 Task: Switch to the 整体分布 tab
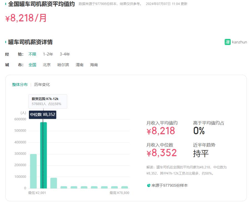point(20,84)
